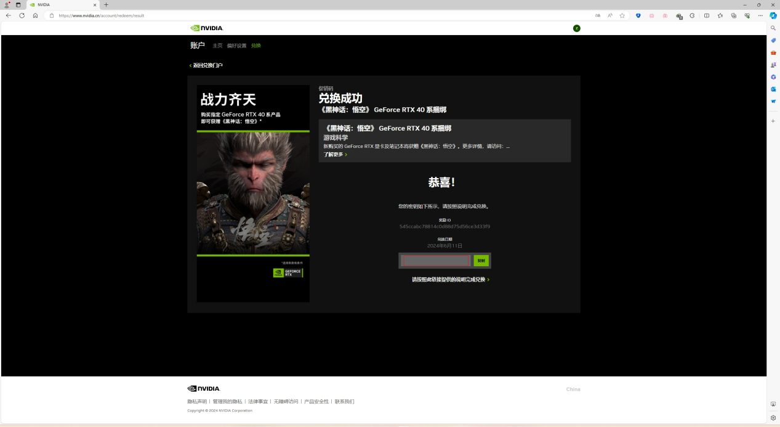Add a new sidebar app

click(773, 121)
